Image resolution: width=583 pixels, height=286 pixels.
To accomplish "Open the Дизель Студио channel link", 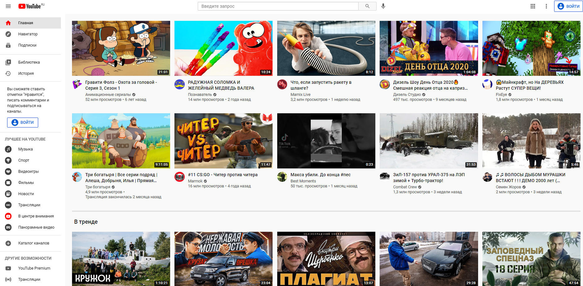I will pyautogui.click(x=407, y=95).
